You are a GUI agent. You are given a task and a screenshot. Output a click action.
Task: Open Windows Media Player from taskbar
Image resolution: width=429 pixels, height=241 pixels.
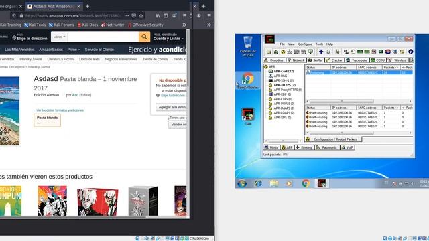[x=289, y=183]
